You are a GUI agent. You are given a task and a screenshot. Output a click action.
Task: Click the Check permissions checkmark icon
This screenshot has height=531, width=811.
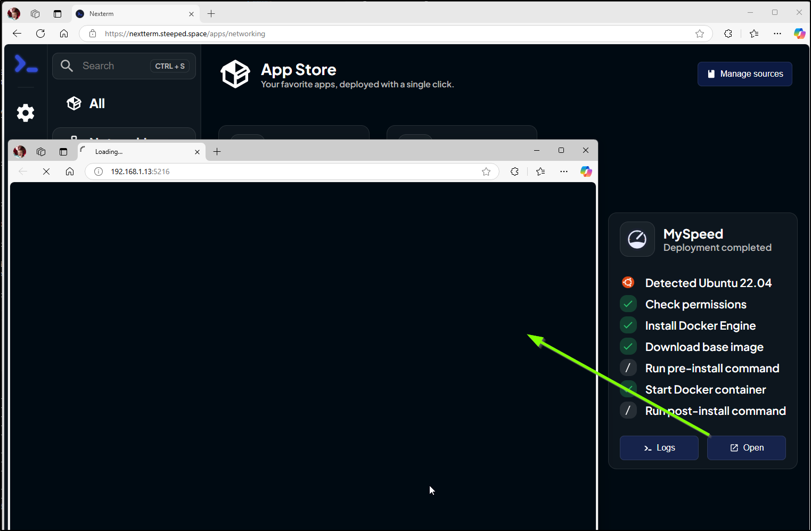[x=628, y=304]
